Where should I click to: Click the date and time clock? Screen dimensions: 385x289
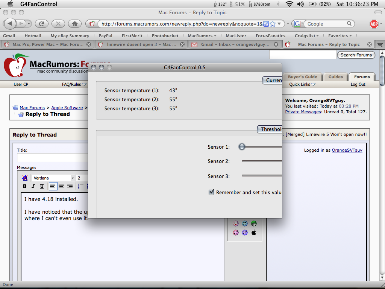pos(357,4)
